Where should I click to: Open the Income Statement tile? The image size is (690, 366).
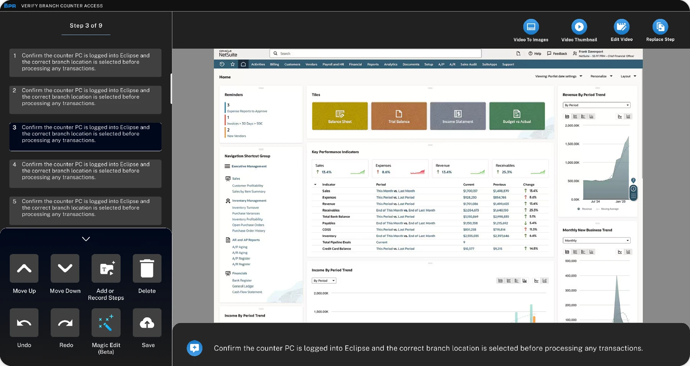tap(458, 116)
